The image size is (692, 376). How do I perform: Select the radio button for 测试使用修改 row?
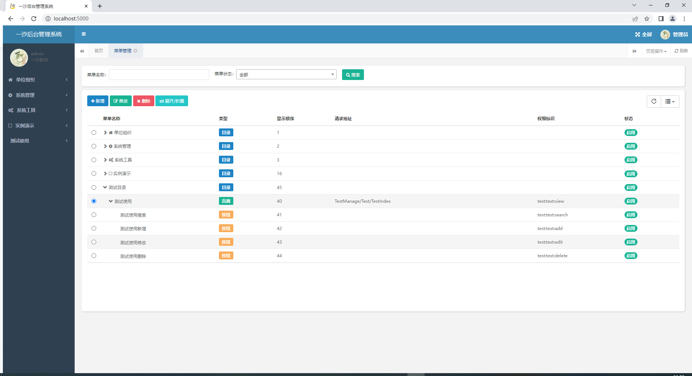[x=94, y=242]
